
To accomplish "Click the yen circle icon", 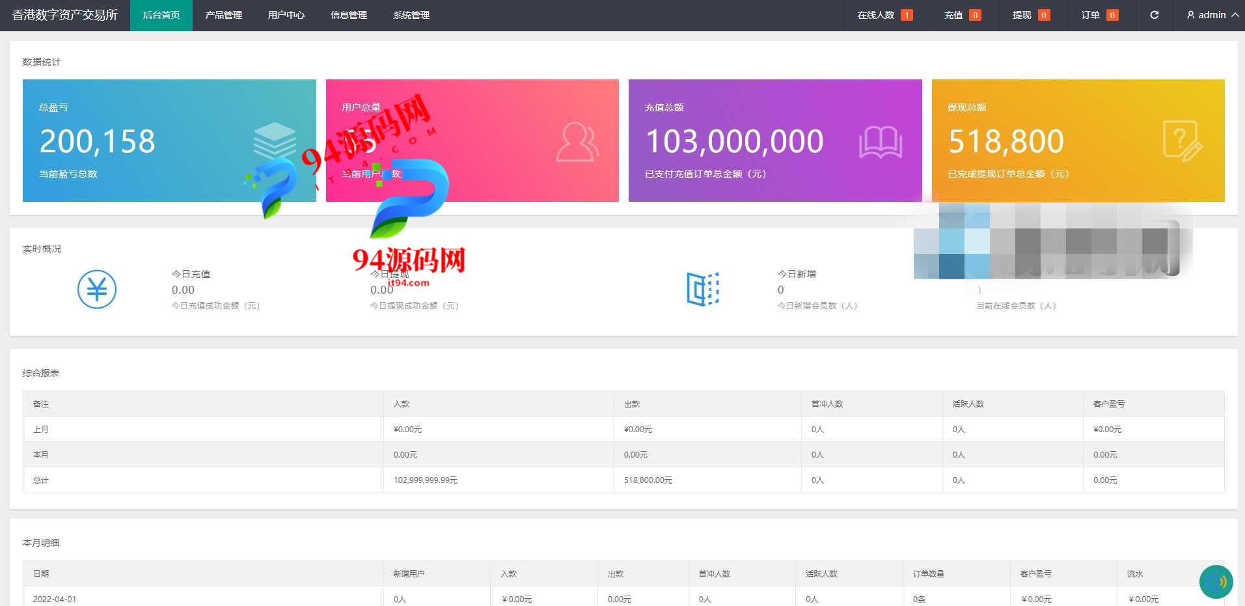I will click(97, 290).
